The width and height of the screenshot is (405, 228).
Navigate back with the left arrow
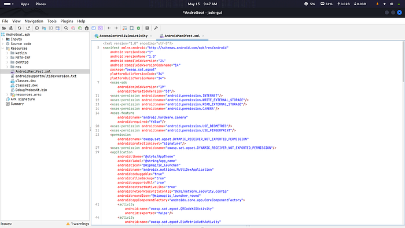(109, 28)
